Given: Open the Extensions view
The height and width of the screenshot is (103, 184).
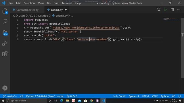Looking at the screenshot, I should coord(5,54).
